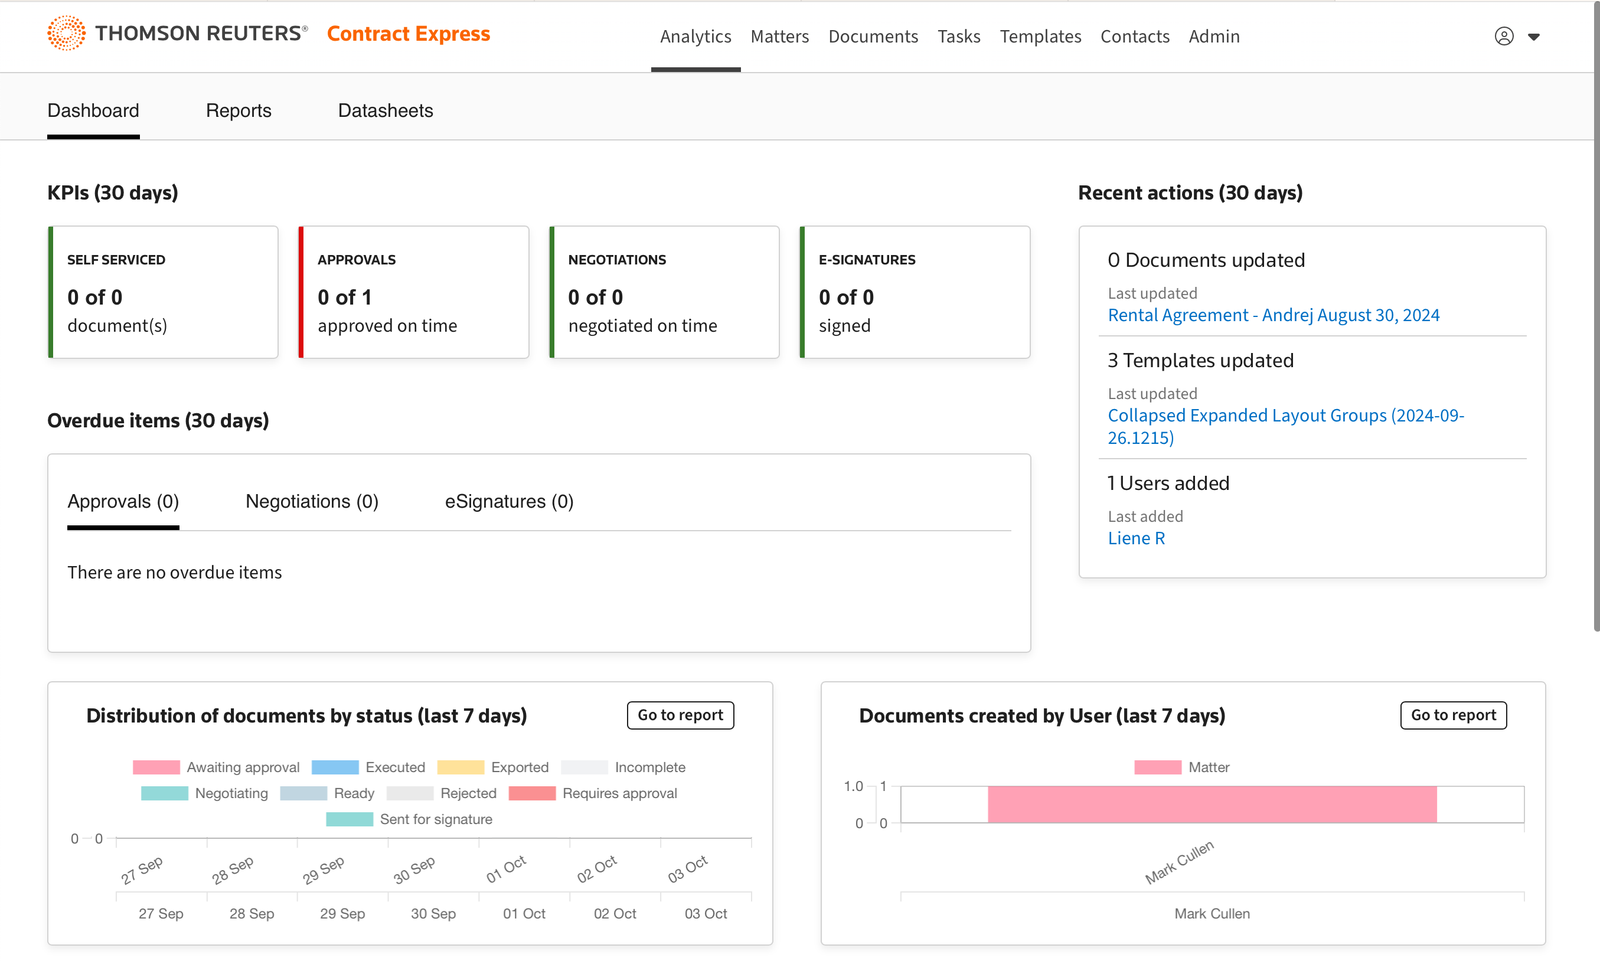Toggle the Executed legend entry

click(394, 767)
